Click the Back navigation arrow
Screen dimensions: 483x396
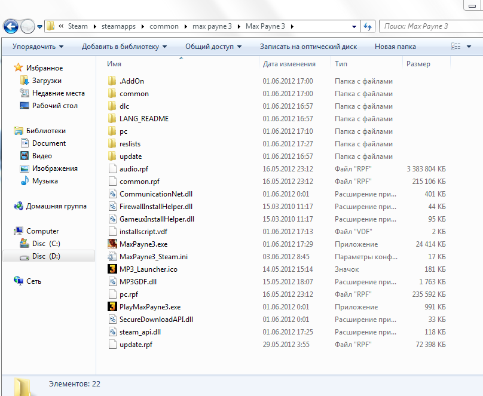[x=11, y=26]
